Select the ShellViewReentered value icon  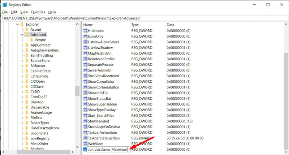coord(85,76)
